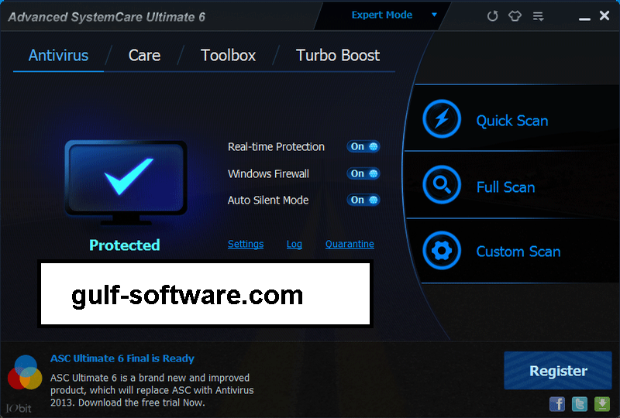
Task: Open the Toolbox tab
Action: [228, 55]
